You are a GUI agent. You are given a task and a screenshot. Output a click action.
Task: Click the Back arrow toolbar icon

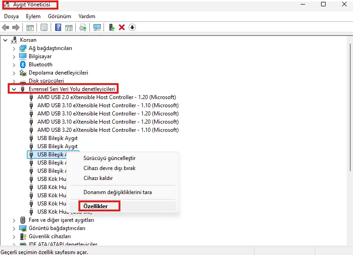5,28
